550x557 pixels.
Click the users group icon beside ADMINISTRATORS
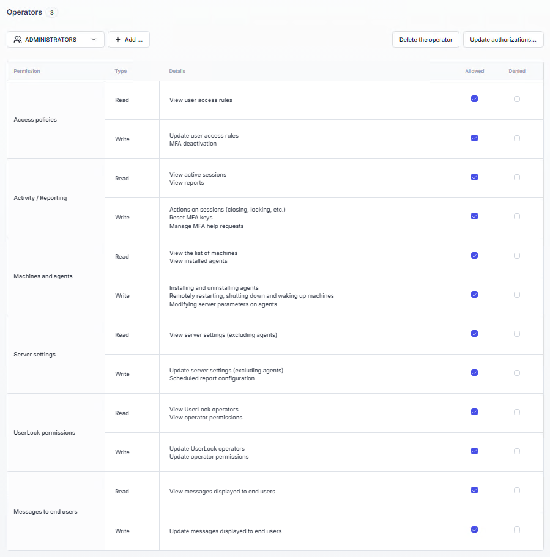tap(18, 40)
